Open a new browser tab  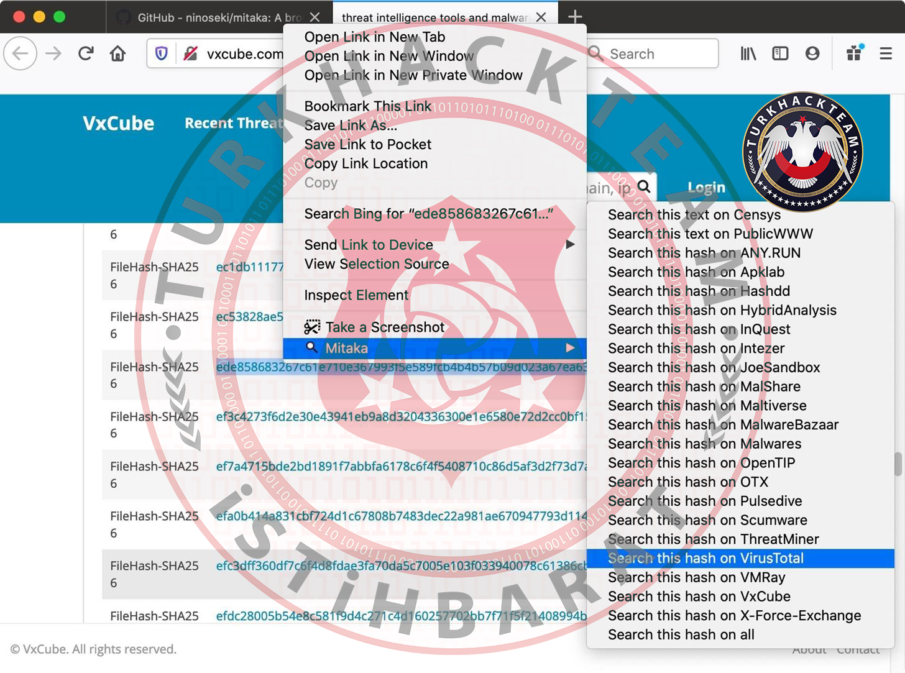(x=575, y=17)
